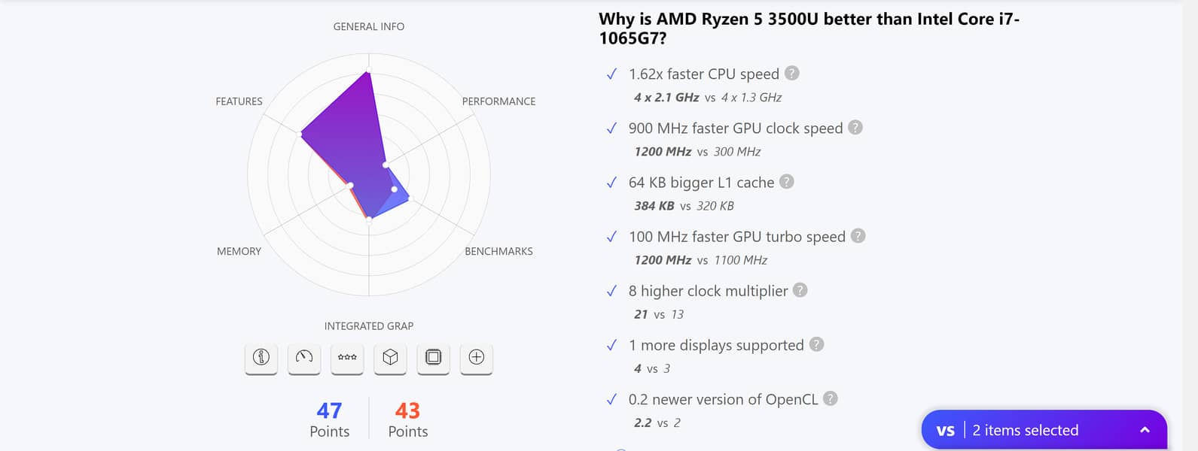The width and height of the screenshot is (1198, 451).
Task: Select the cube Integrated Graphics icon
Action: click(x=390, y=358)
